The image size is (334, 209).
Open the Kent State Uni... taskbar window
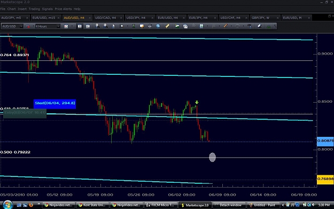(92, 205)
